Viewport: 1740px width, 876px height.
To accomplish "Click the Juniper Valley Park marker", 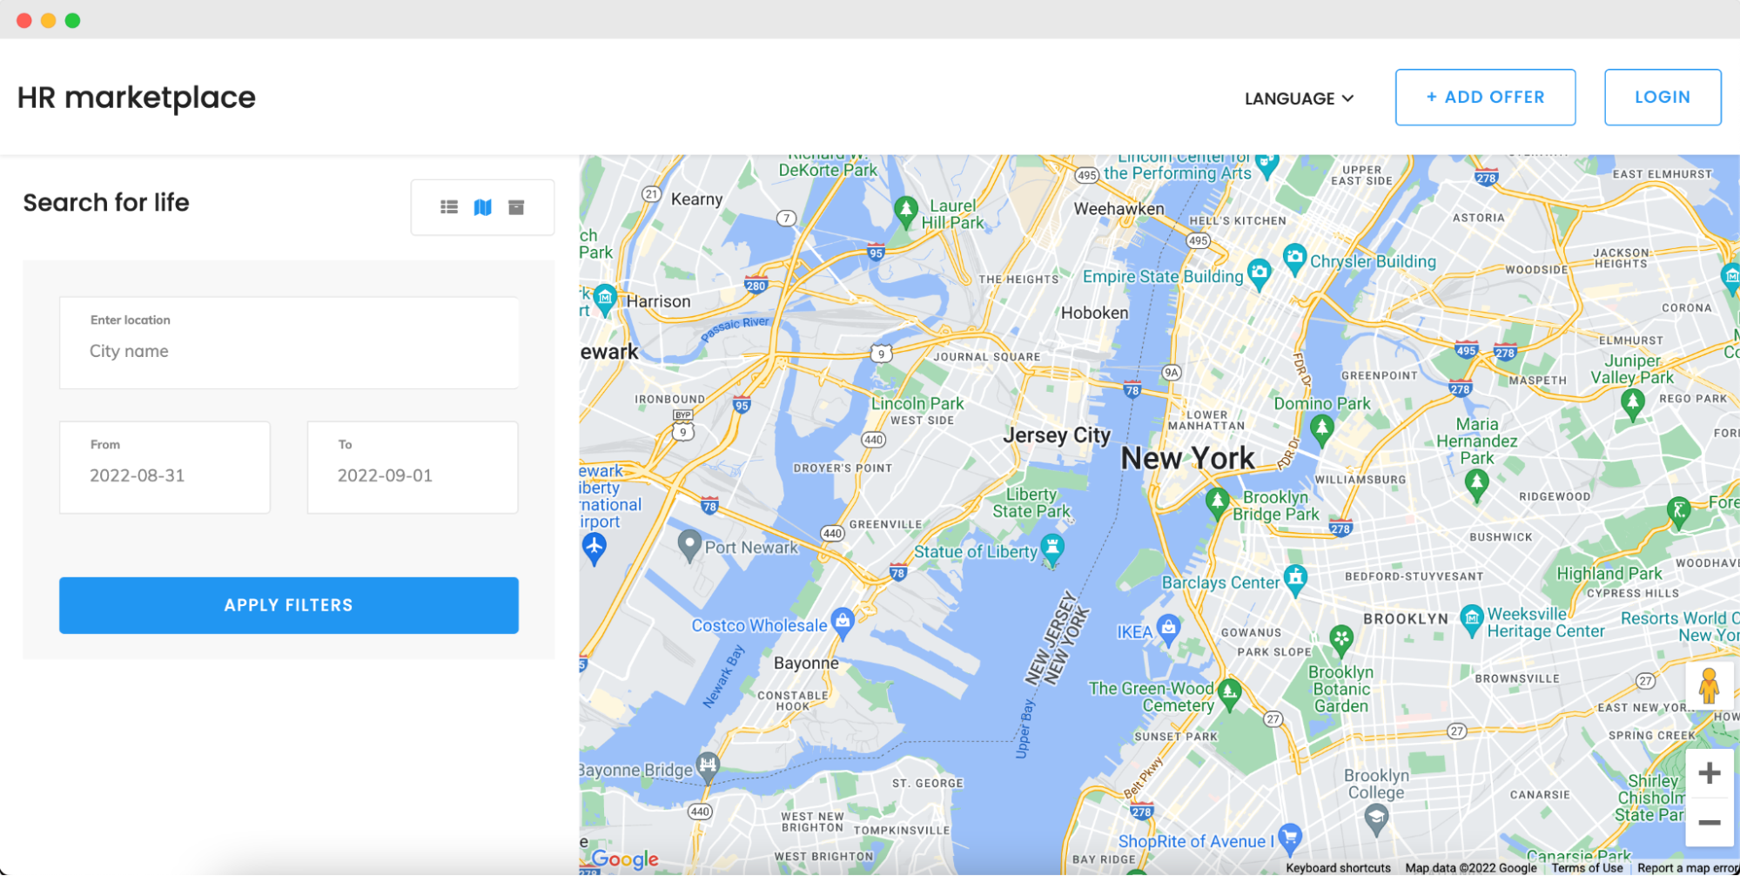I will pos(1633,404).
